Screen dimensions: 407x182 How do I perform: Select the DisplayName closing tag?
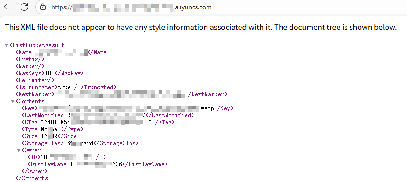(145, 164)
